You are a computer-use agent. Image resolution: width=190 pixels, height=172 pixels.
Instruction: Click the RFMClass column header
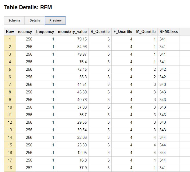(x=169, y=32)
